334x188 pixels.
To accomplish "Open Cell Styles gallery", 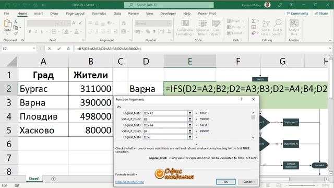I will pyautogui.click(x=216, y=28).
